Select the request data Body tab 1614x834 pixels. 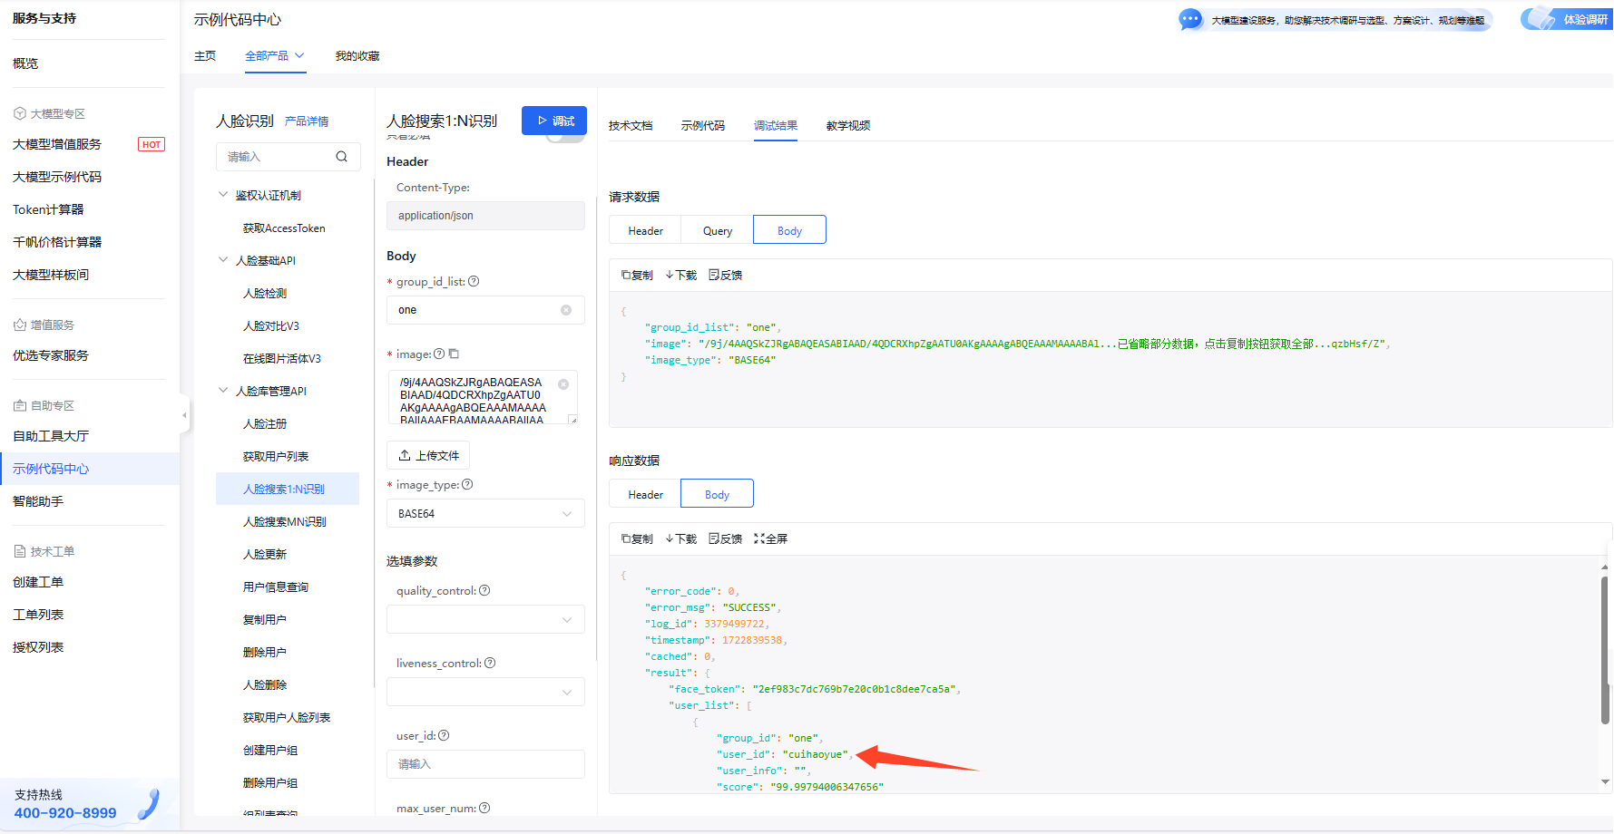click(x=789, y=230)
